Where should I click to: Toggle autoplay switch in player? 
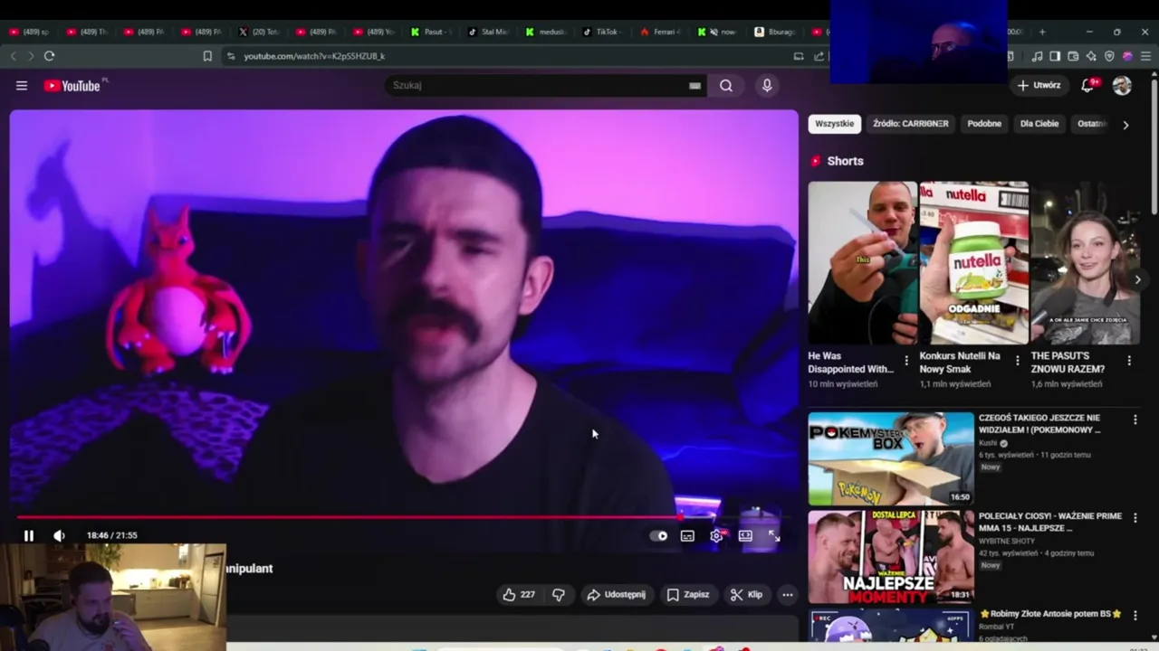coord(659,535)
